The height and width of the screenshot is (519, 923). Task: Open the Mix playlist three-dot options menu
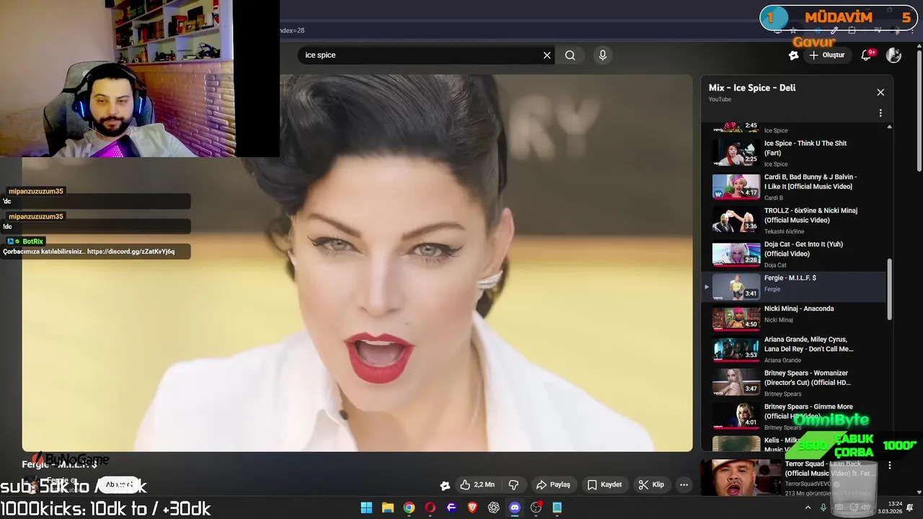(880, 113)
